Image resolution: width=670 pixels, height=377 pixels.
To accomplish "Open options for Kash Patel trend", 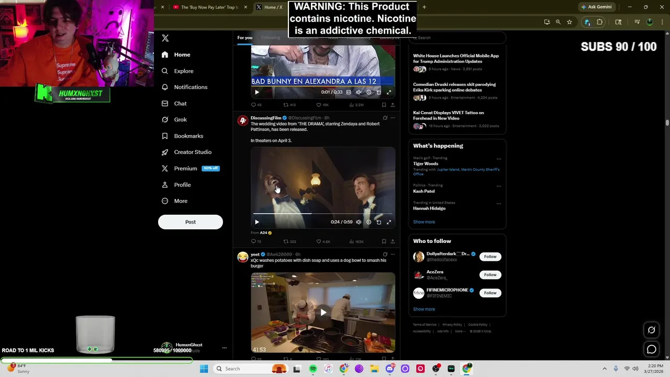I will pyautogui.click(x=498, y=186).
